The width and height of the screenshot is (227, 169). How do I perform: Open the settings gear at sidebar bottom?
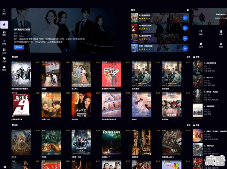point(5,167)
